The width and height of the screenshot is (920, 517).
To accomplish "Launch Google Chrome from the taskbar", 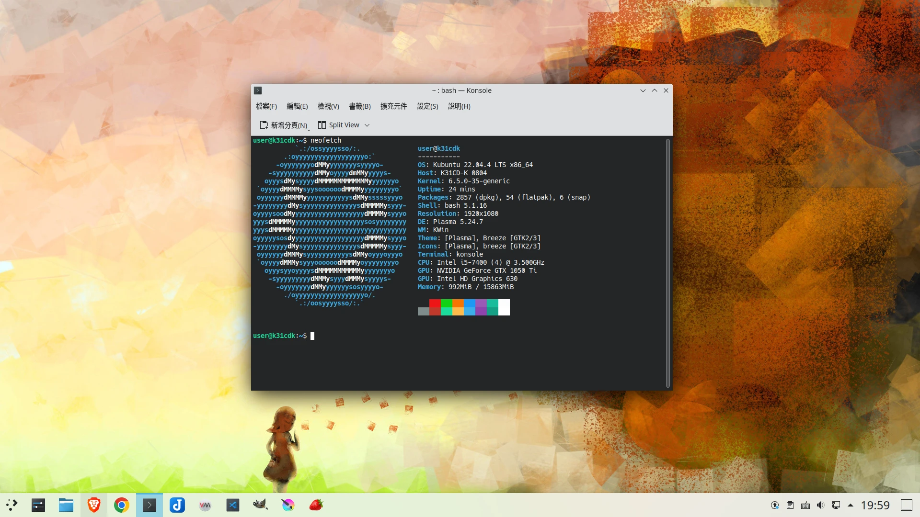I will [x=122, y=505].
